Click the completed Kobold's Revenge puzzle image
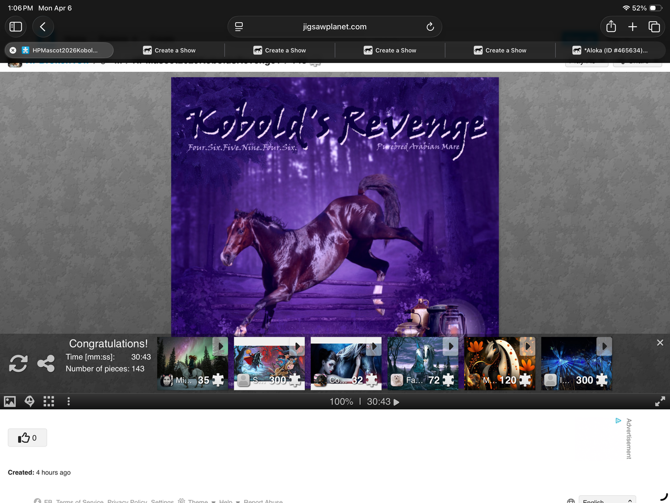The image size is (670, 503). click(335, 207)
